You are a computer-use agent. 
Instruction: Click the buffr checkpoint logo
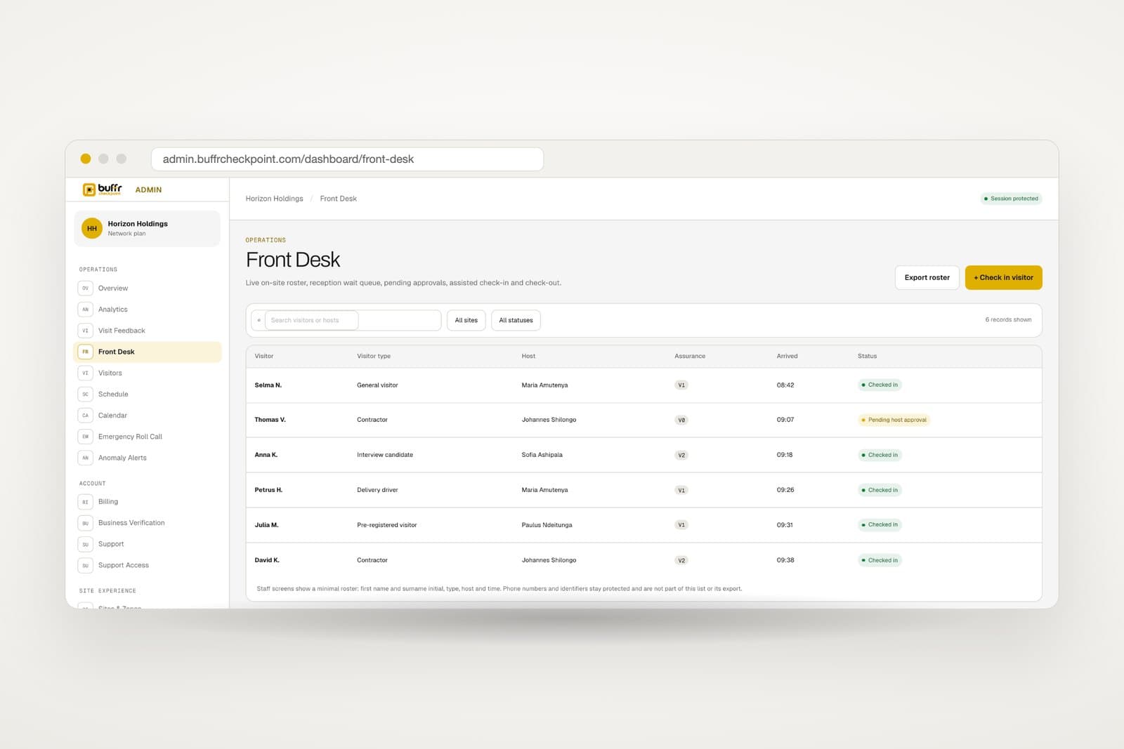pyautogui.click(x=103, y=190)
